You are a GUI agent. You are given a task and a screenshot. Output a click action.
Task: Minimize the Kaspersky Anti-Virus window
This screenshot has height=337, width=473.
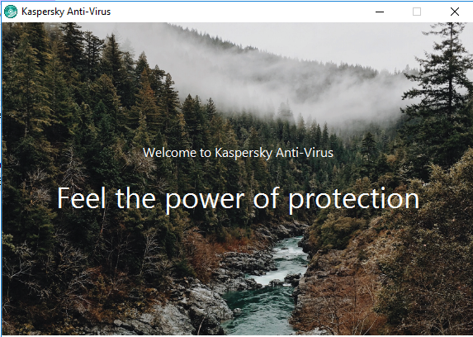(x=380, y=12)
